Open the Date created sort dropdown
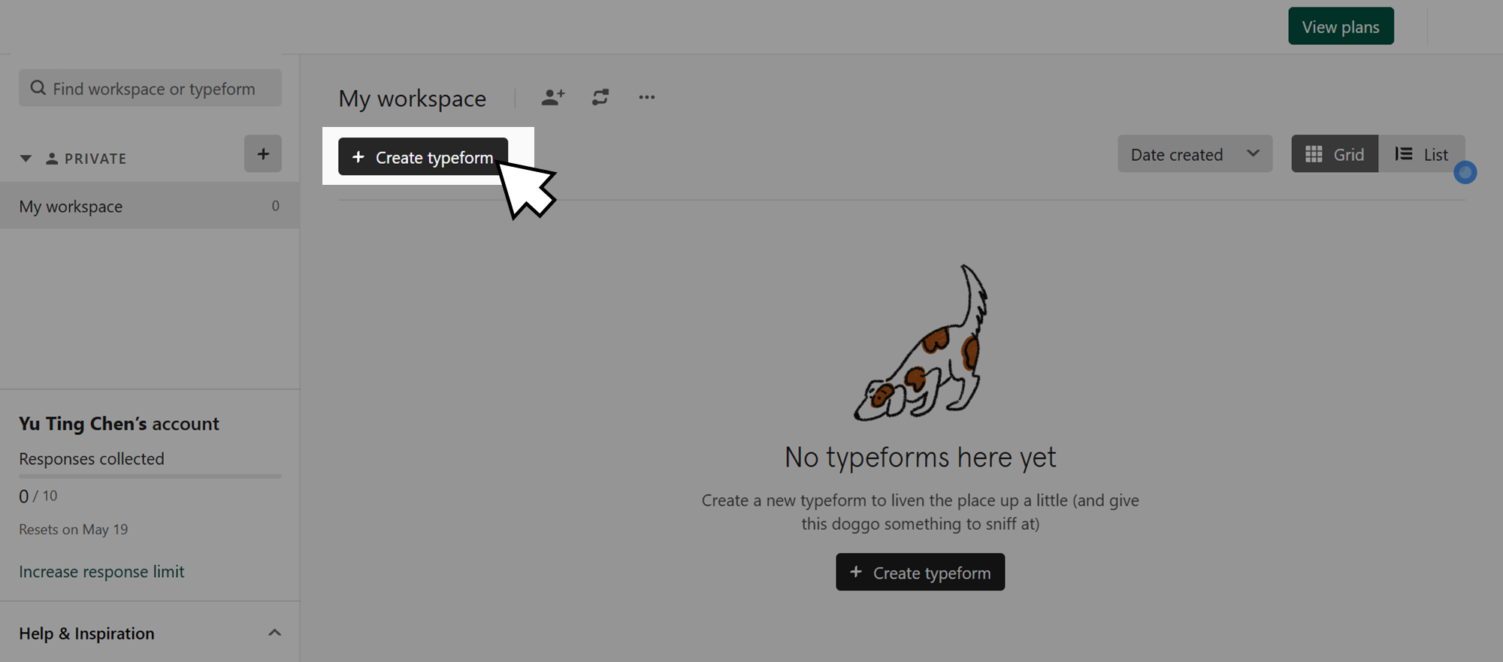Screen dimensions: 1503x662 click(x=1195, y=154)
